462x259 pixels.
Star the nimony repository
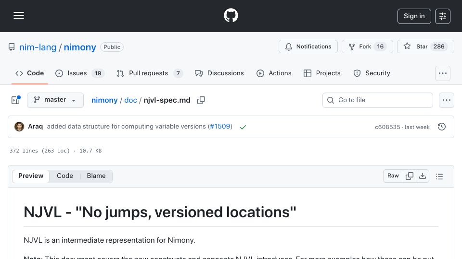point(425,47)
